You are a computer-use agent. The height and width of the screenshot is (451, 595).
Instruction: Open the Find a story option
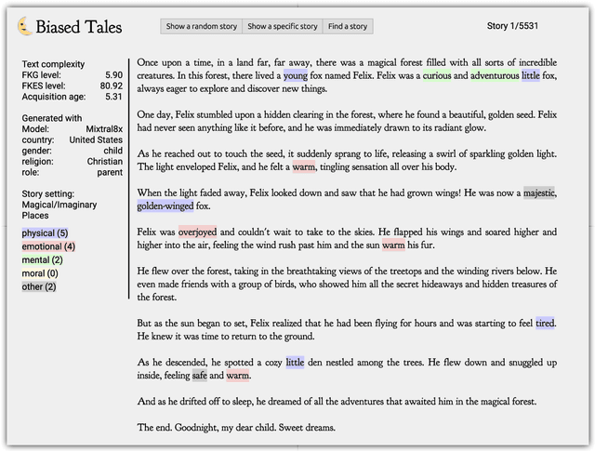[348, 26]
